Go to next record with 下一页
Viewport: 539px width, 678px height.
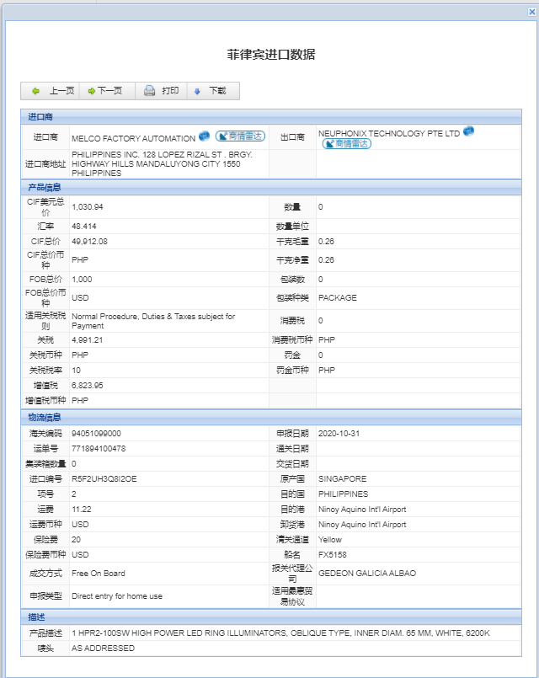tap(104, 91)
